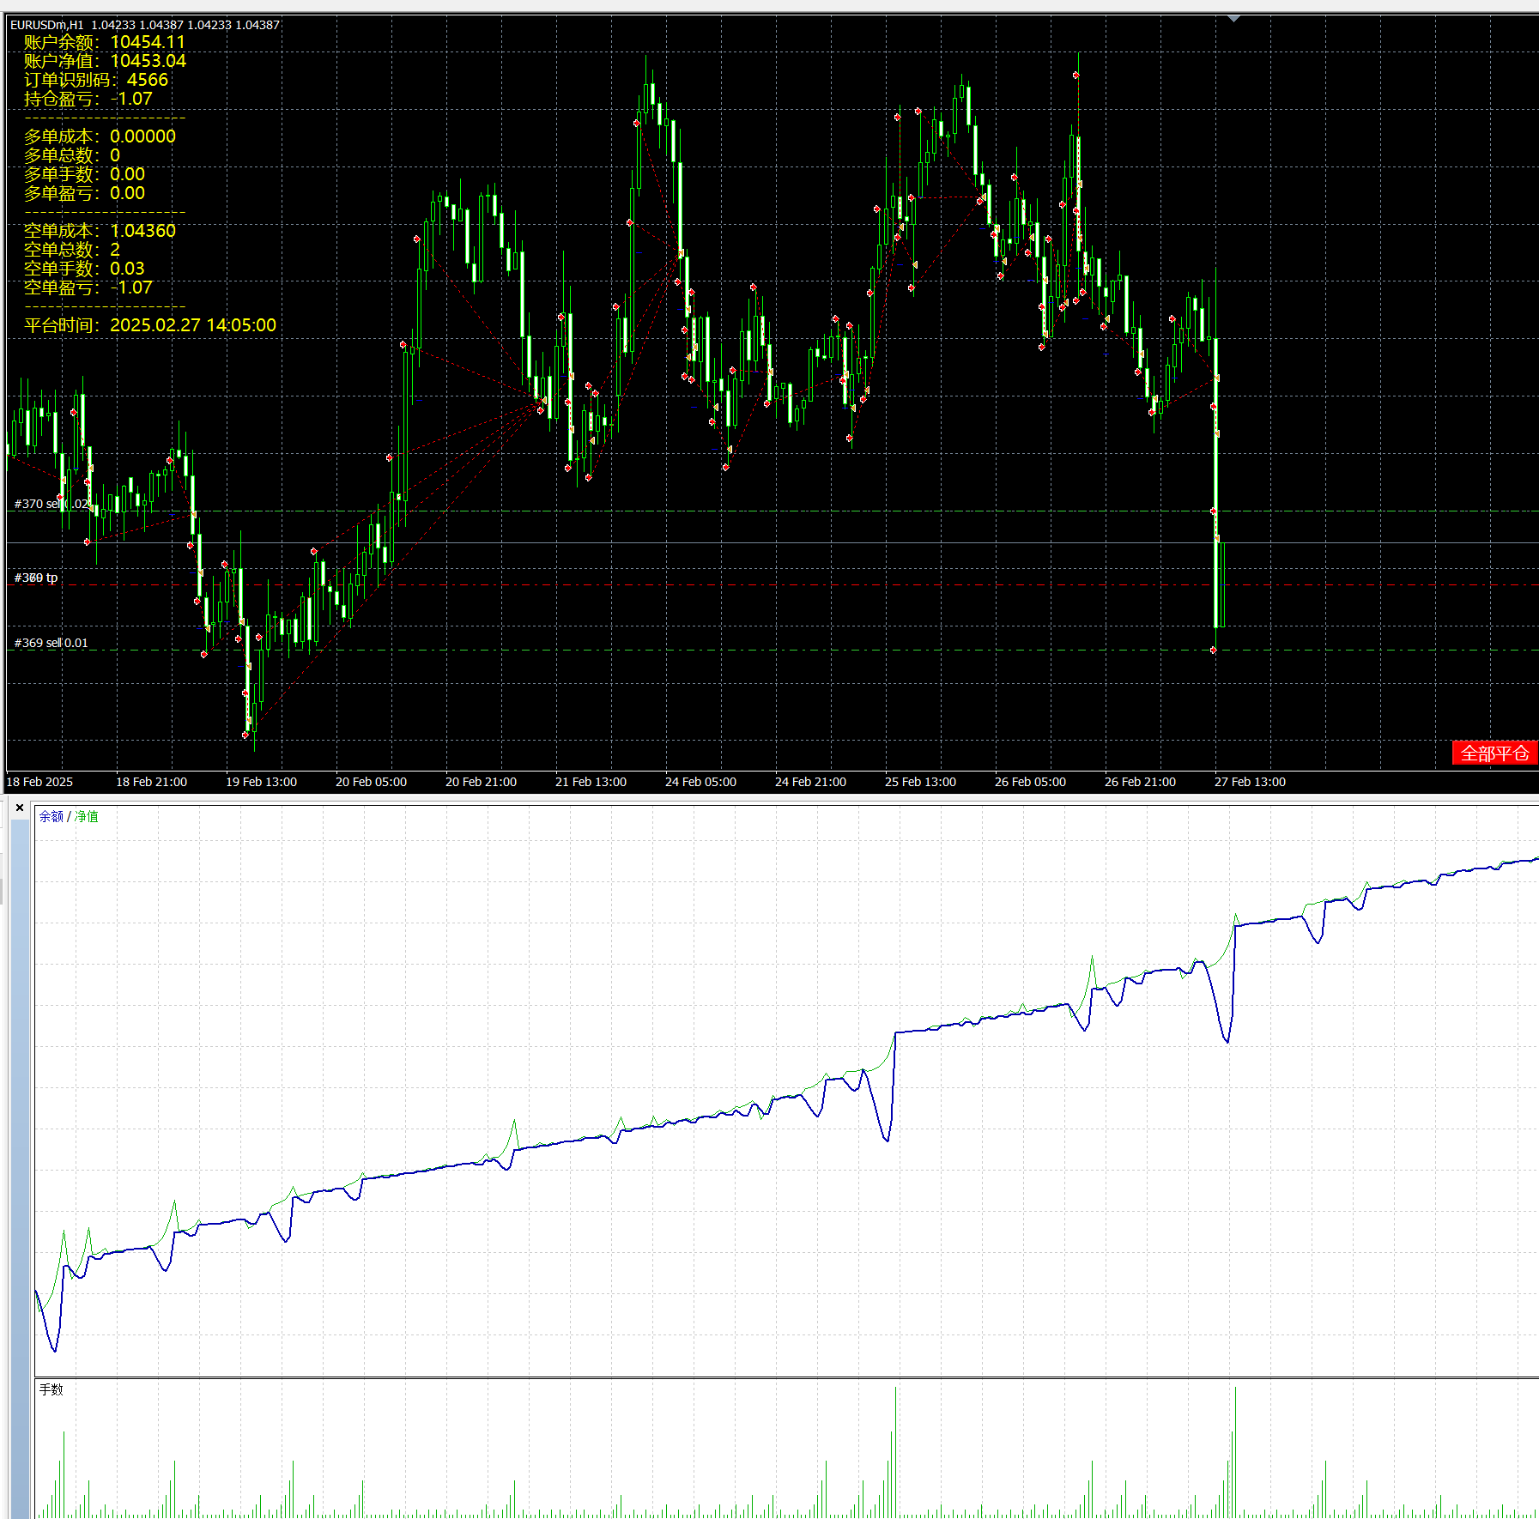Image resolution: width=1539 pixels, height=1519 pixels.
Task: Click the 27 Feb 13:00 time axis label
Action: coord(1250,782)
